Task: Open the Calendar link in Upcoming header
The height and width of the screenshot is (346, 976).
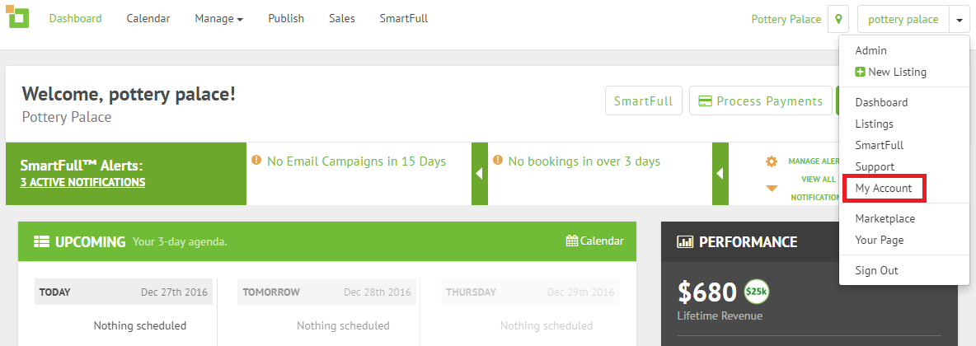Action: tap(595, 241)
